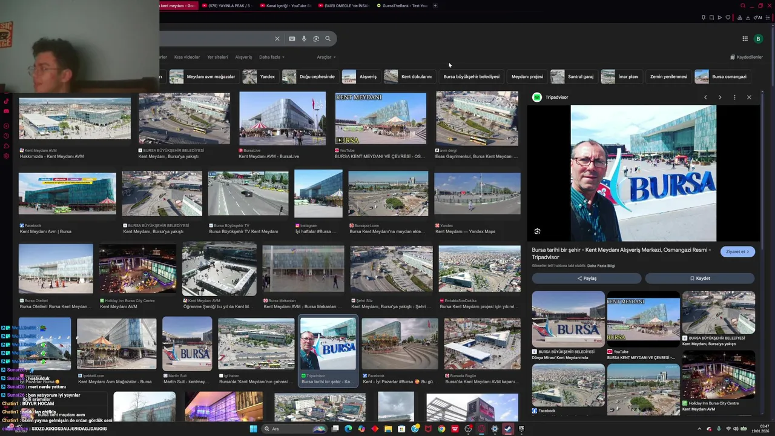Click the 'Paylaş' share button

point(587,279)
